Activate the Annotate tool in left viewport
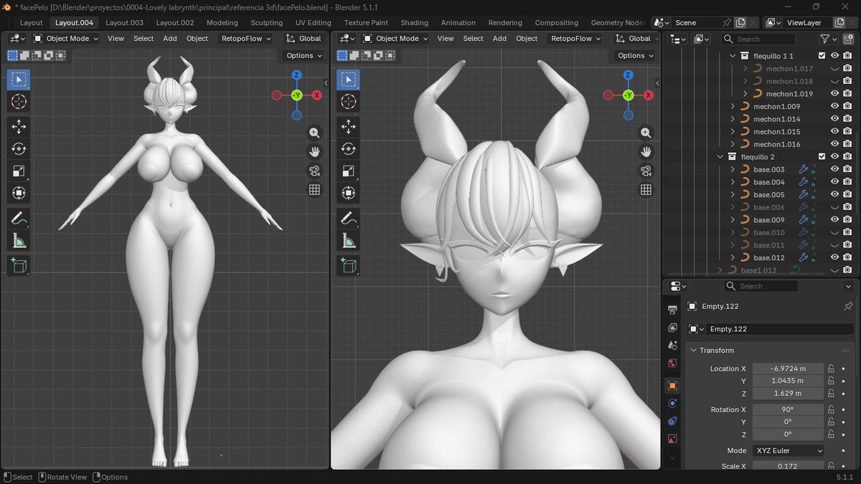The height and width of the screenshot is (484, 861). tap(19, 218)
